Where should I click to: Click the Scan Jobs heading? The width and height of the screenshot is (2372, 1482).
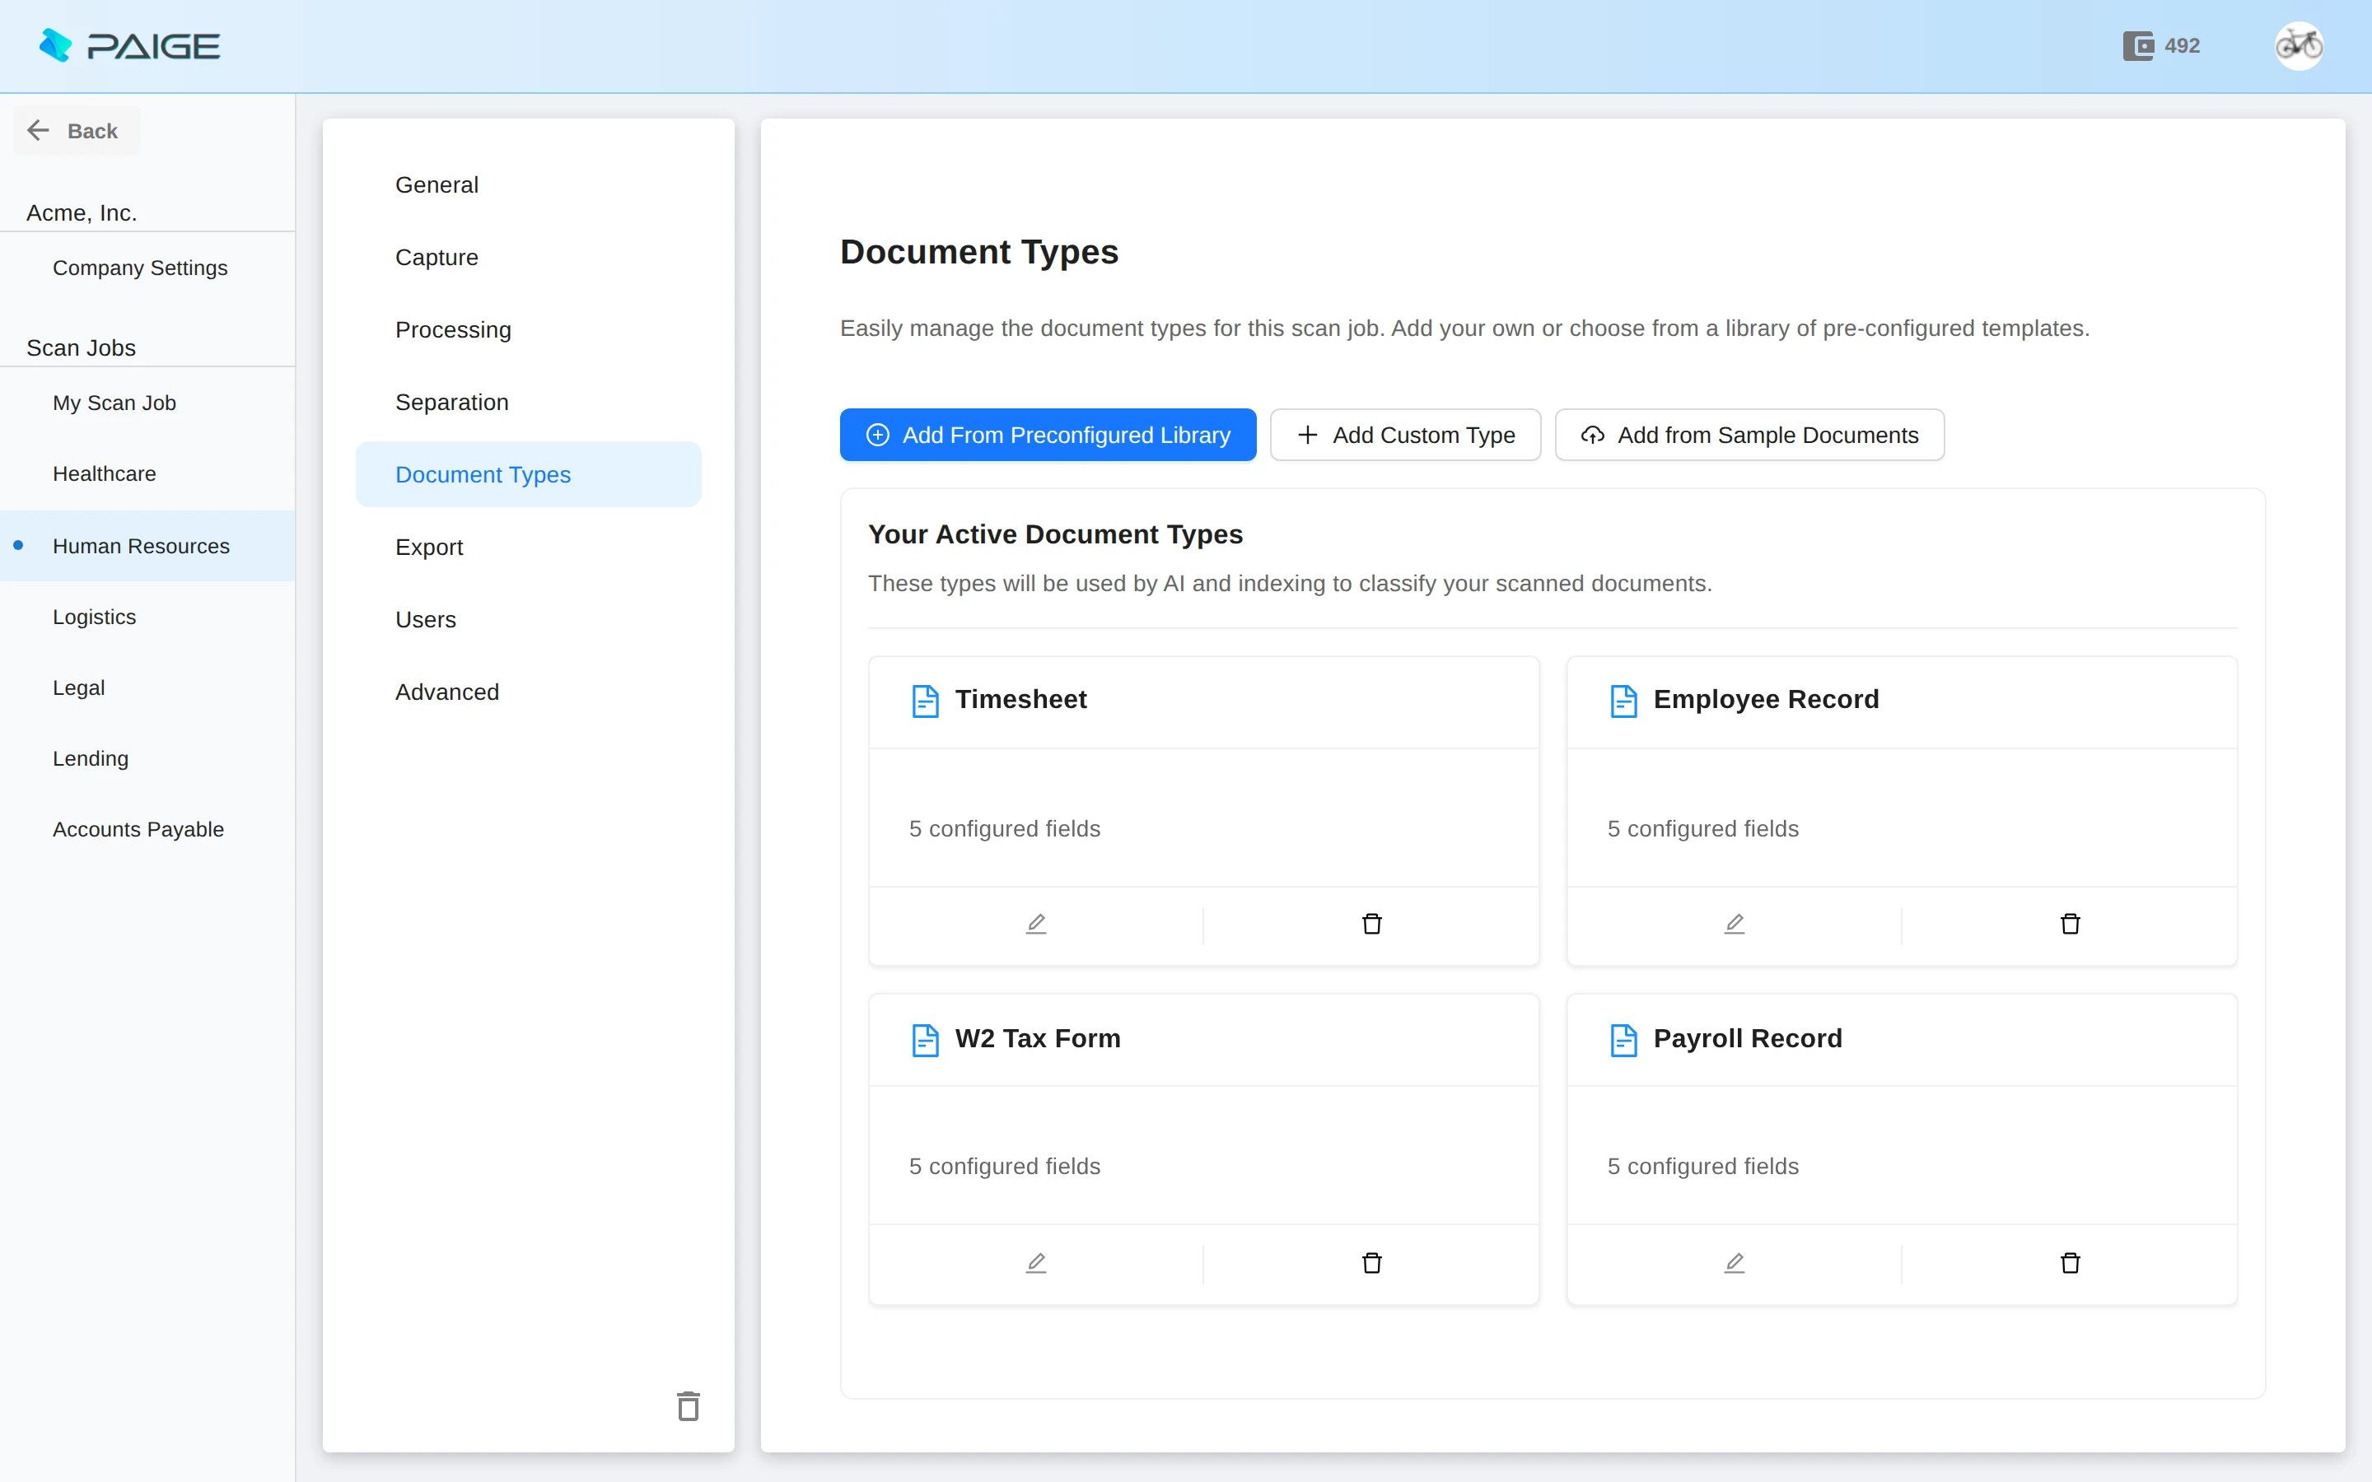click(82, 348)
